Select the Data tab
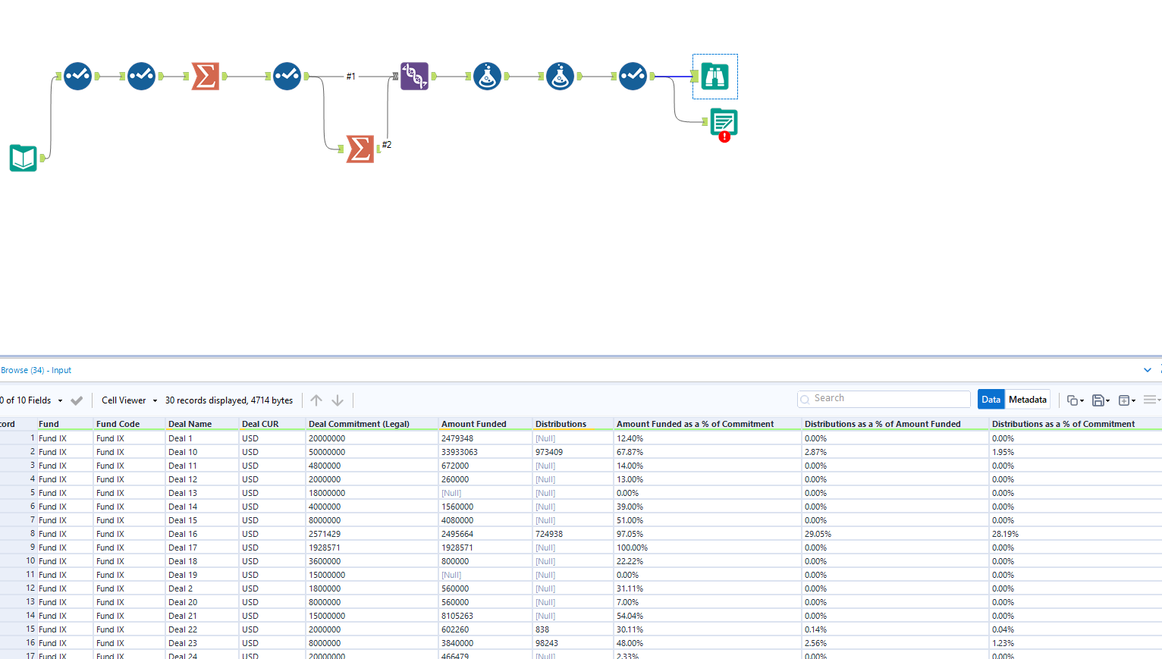1162x659 pixels. 991,399
